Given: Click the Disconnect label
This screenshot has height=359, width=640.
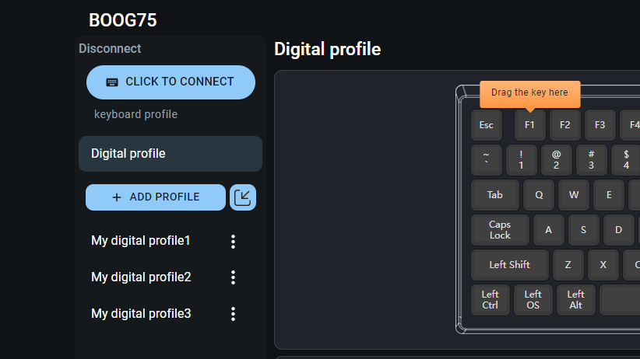Looking at the screenshot, I should click(x=110, y=48).
